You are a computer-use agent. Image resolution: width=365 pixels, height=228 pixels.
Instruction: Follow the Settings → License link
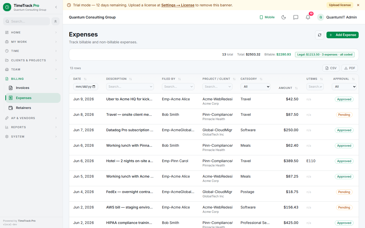178,5
